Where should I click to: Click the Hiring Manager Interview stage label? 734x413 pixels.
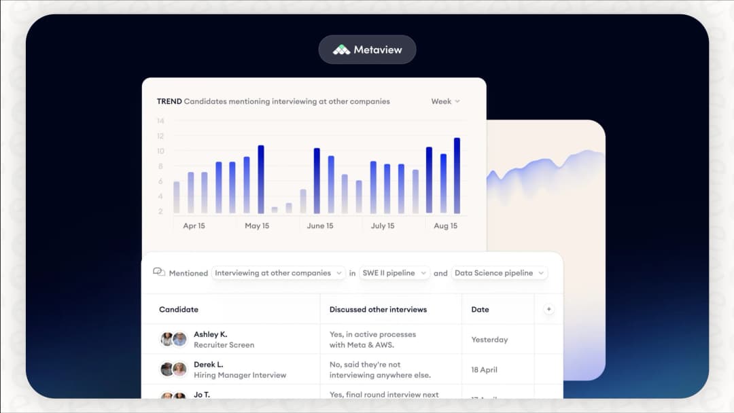[x=240, y=375]
